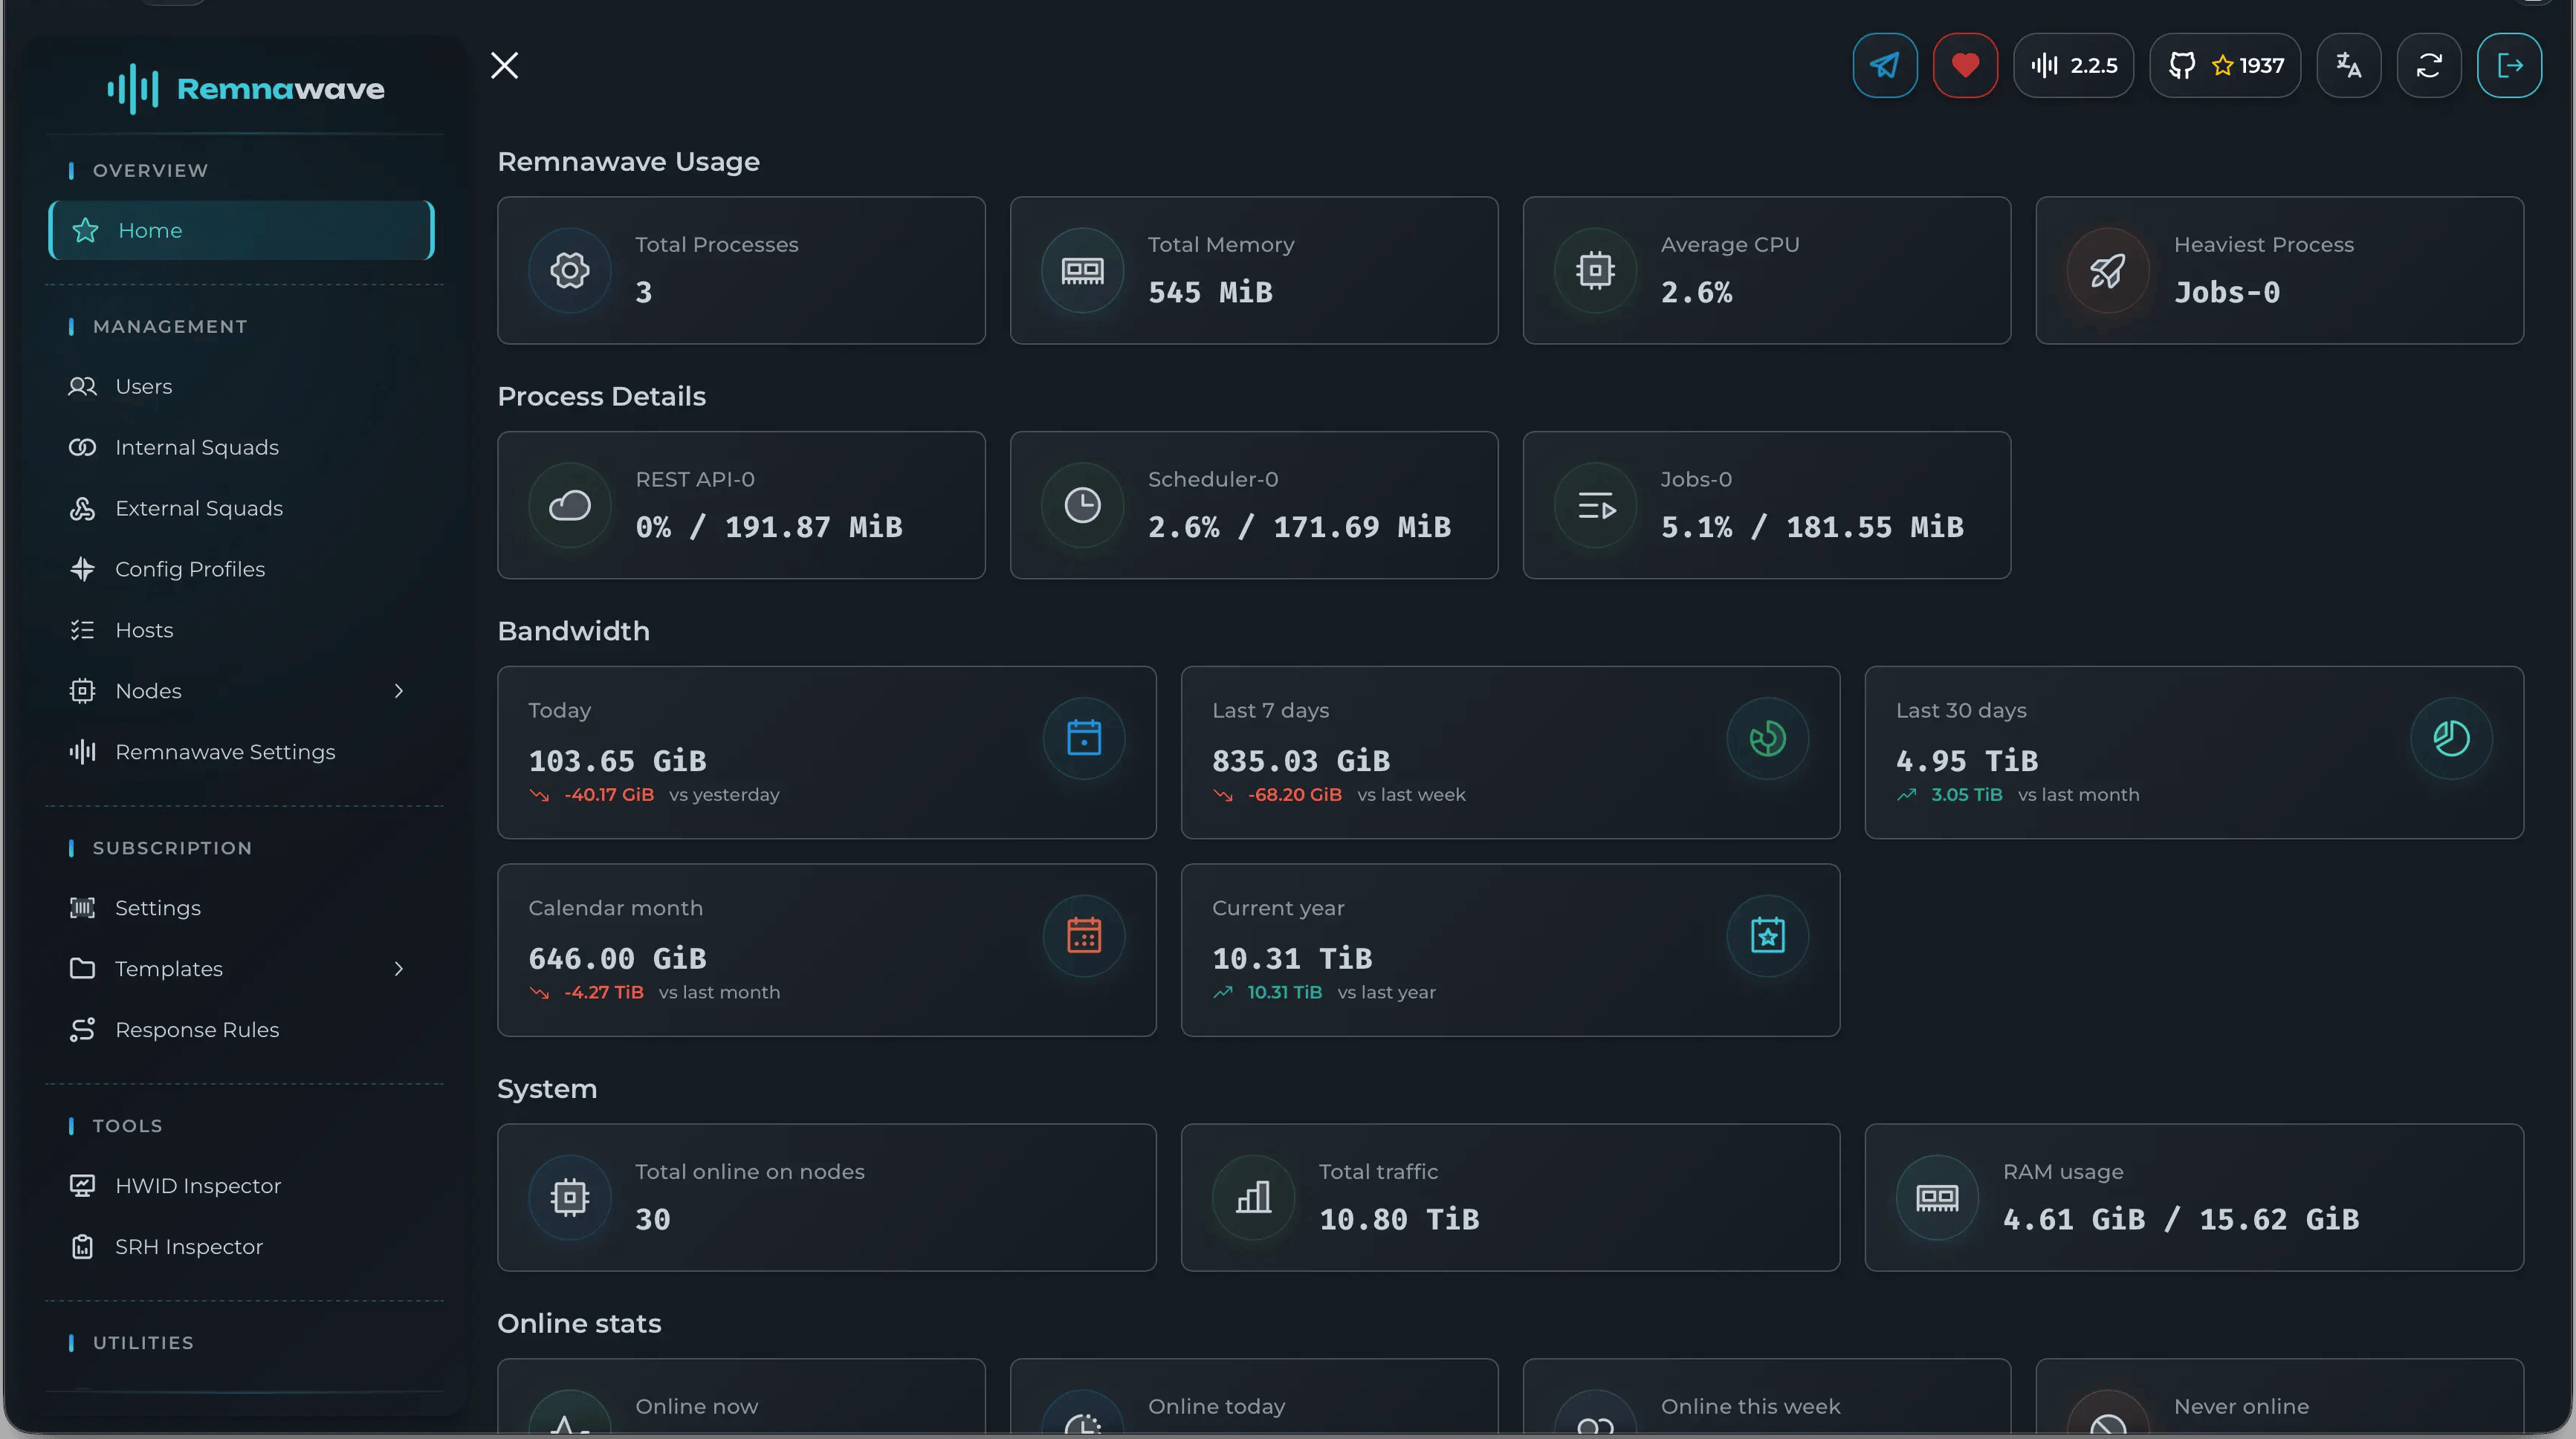Click the Never online card label
The width and height of the screenshot is (2576, 1439).
pos(2241,1407)
